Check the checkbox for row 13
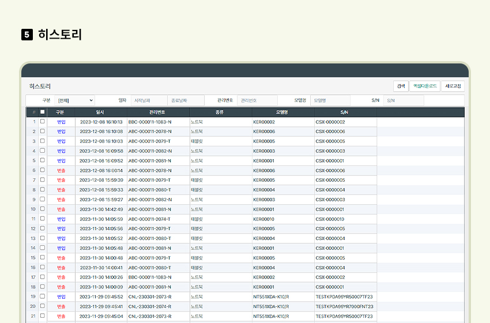 point(43,238)
